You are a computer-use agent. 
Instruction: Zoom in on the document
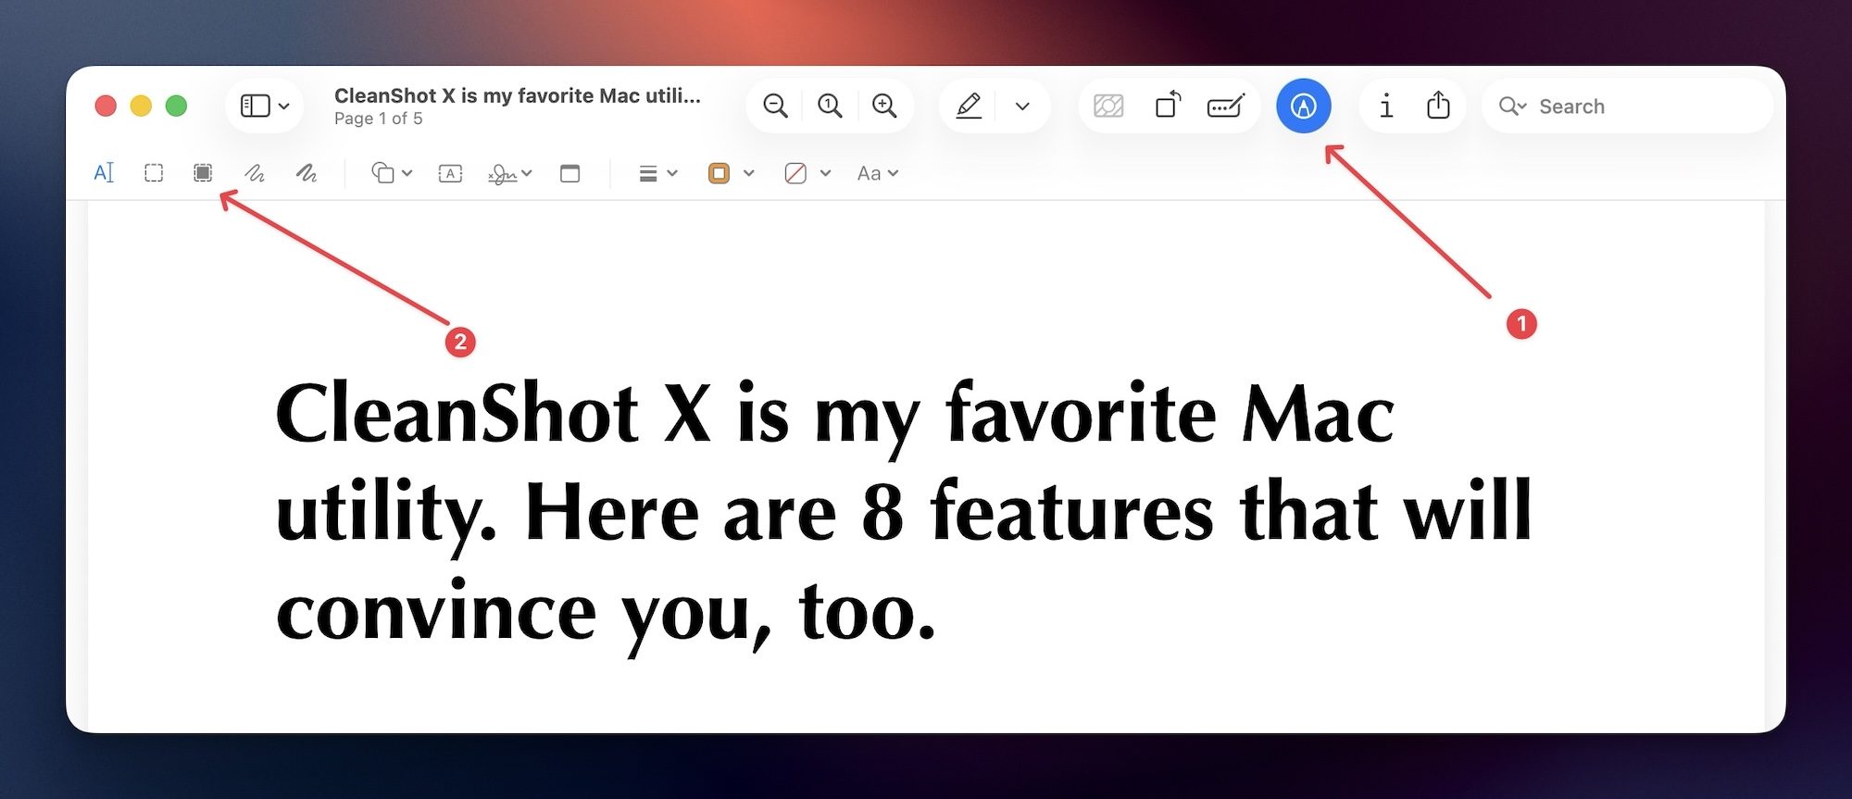884,106
